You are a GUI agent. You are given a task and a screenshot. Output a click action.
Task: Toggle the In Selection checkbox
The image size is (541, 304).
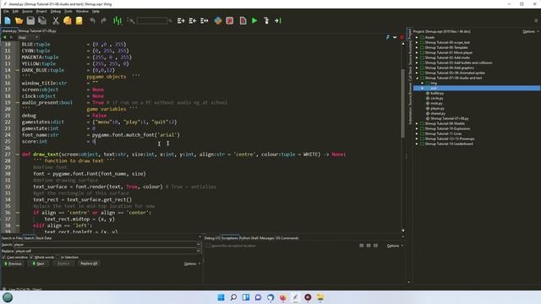point(57,257)
